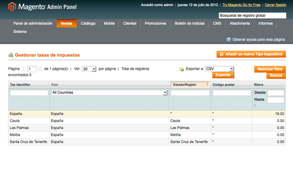
Task: Open the export format CSV dropdown
Action: [220, 68]
